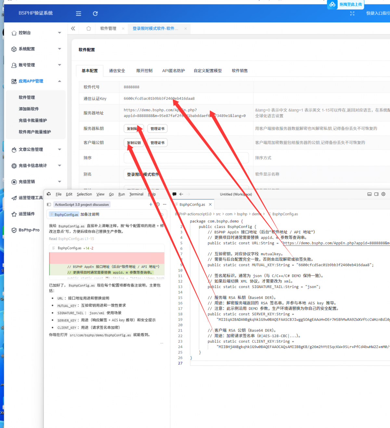Viewport: 390px width, 428px height.
Task: Open editor settings gear icon
Action: click(x=383, y=194)
